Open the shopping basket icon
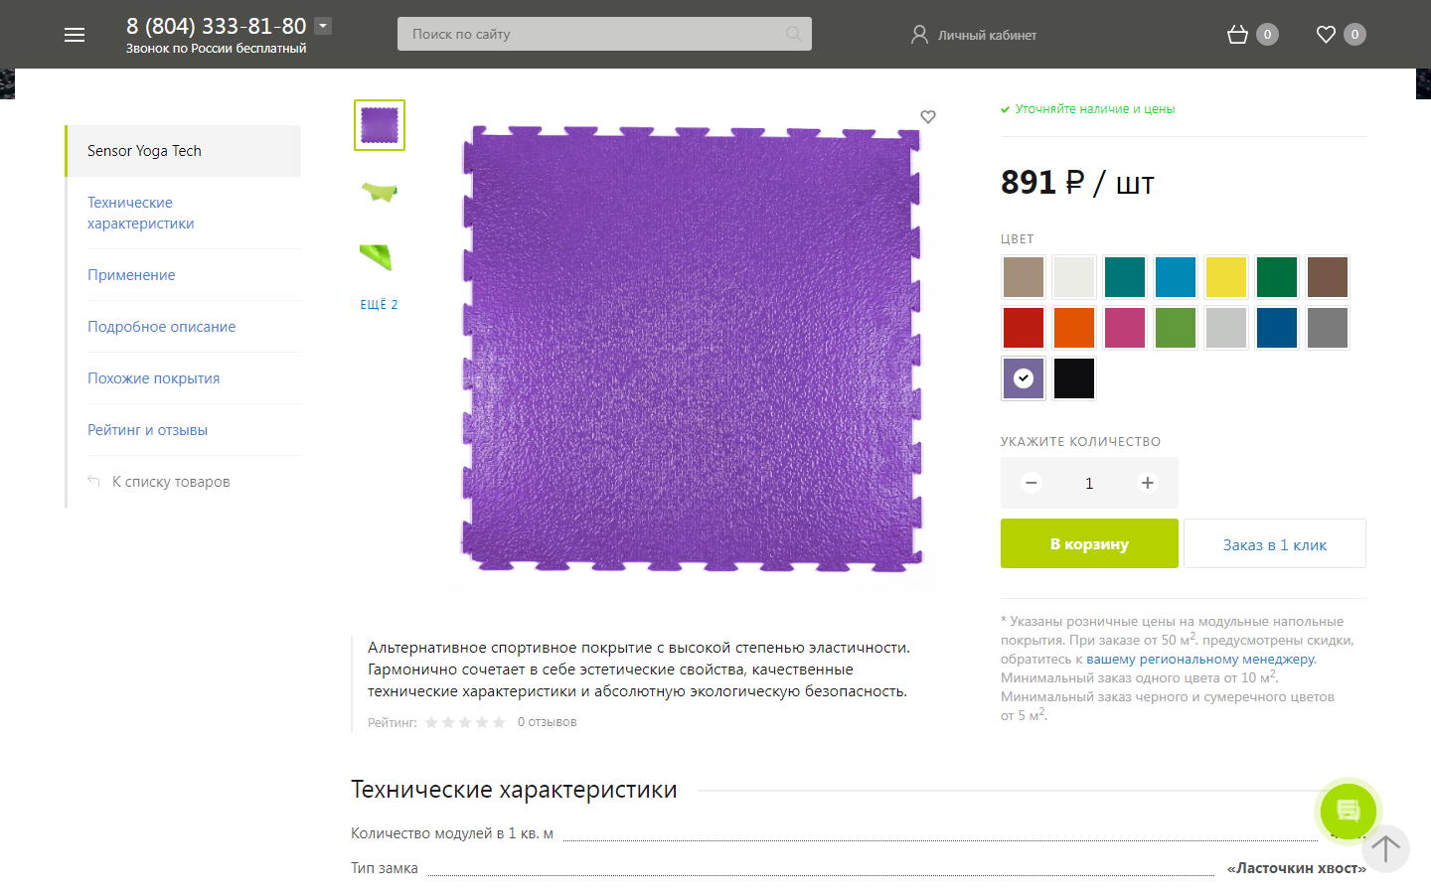 click(x=1237, y=35)
